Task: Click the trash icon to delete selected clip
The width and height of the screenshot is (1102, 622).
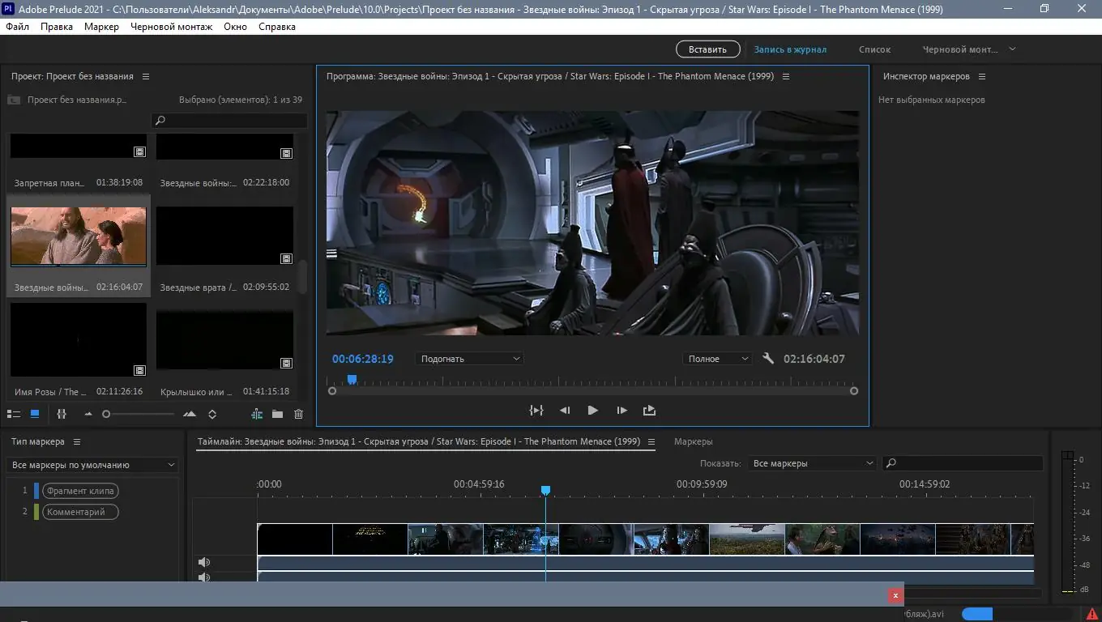Action: coord(298,414)
